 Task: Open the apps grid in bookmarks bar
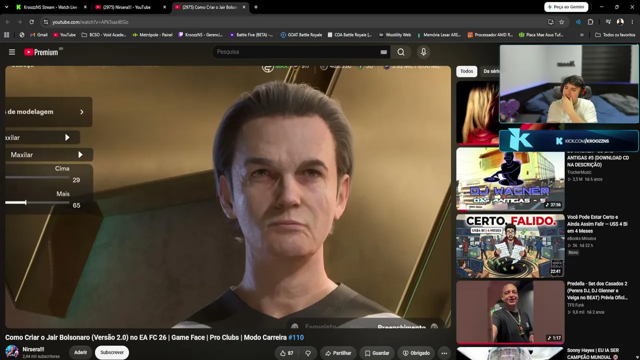pos(6,35)
